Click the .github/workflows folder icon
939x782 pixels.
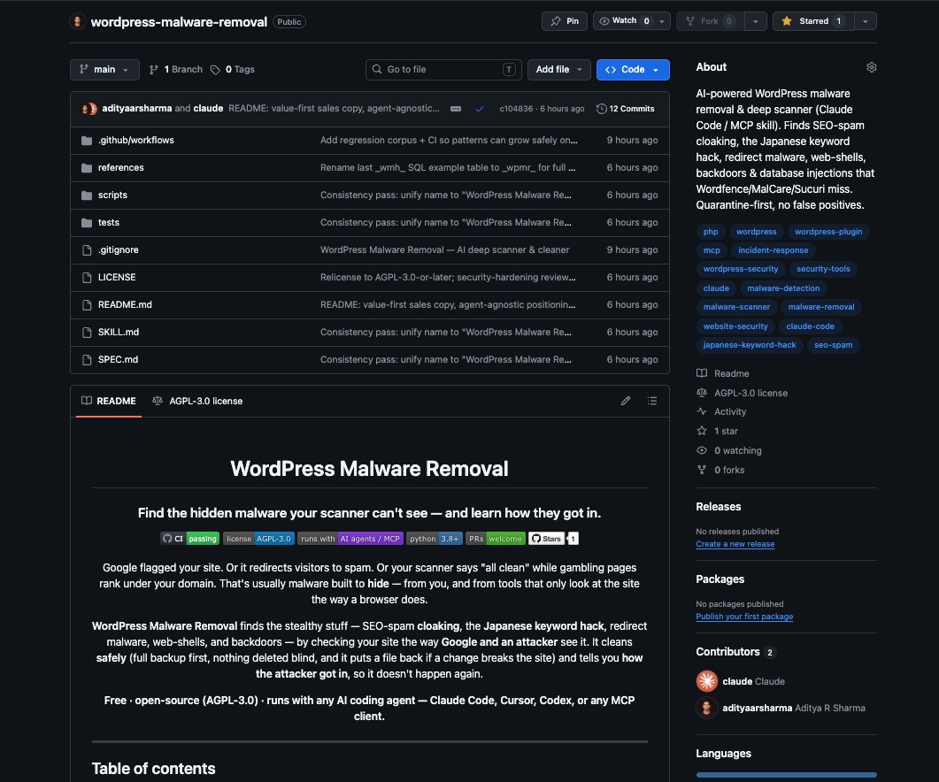87,141
